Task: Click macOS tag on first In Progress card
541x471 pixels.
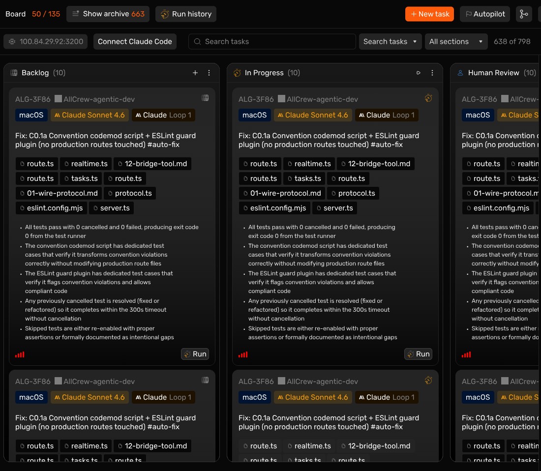Action: click(254, 115)
